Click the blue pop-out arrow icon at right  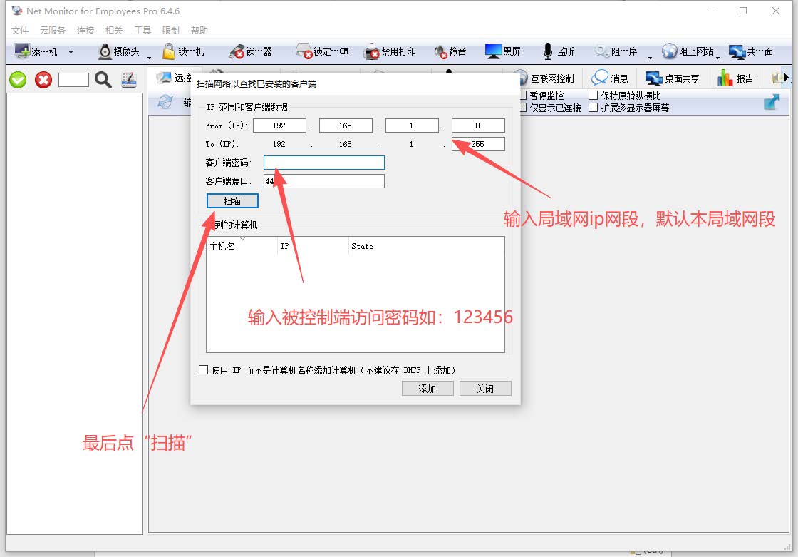pos(771,102)
